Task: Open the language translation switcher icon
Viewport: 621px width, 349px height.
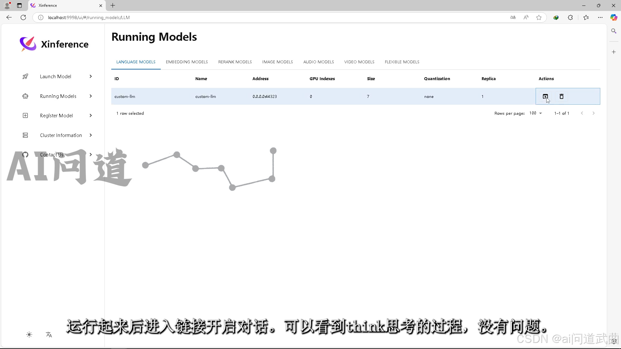Action: click(x=49, y=335)
